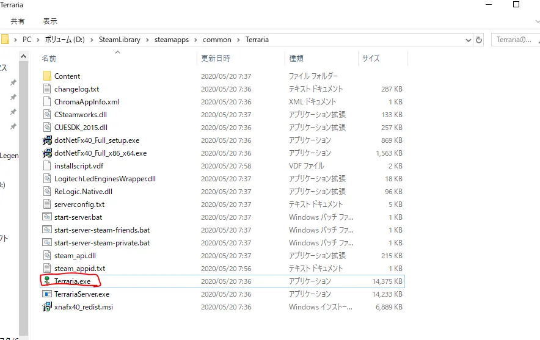Image resolution: width=540 pixels, height=340 pixels.
Task: Click the start-server-steam-private.bat icon
Action: pyautogui.click(x=47, y=242)
